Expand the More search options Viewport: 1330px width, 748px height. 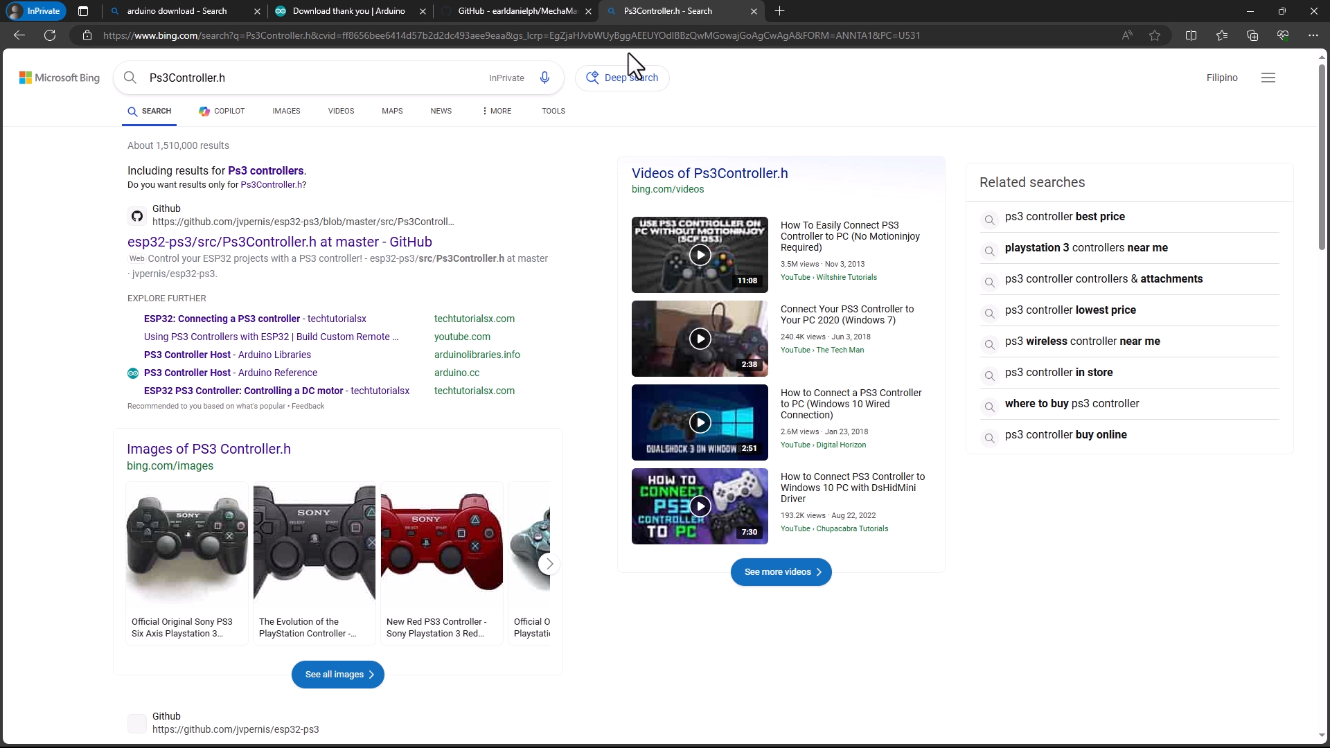497,111
